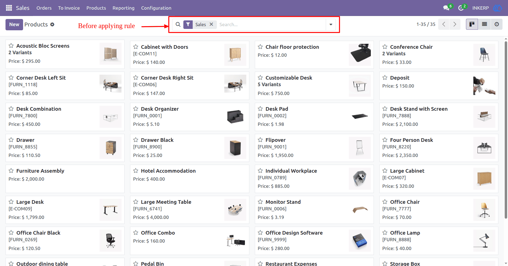Remove the Sales filter with the X

click(x=211, y=24)
